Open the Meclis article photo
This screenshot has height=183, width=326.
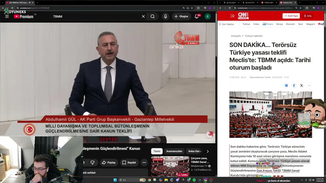tap(270, 115)
